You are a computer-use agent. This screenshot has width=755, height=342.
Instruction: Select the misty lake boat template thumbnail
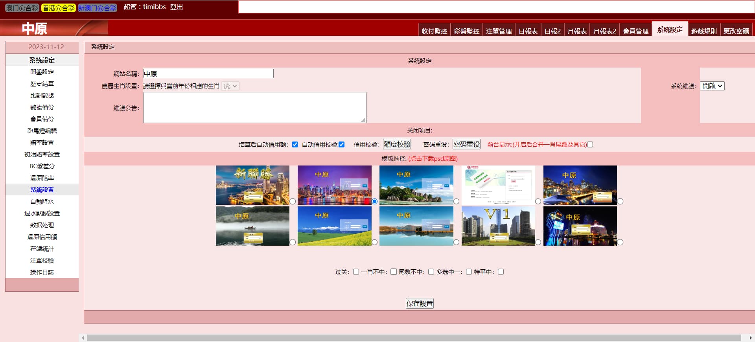tap(252, 226)
